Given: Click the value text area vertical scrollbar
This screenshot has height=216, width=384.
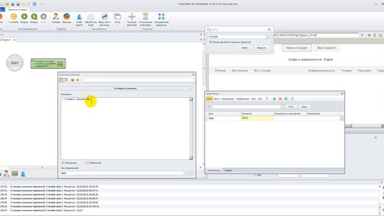Looking at the screenshot, I should coord(191,128).
